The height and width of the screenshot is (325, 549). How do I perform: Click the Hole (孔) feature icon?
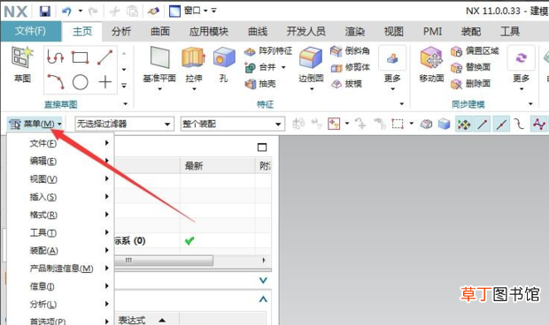224,57
